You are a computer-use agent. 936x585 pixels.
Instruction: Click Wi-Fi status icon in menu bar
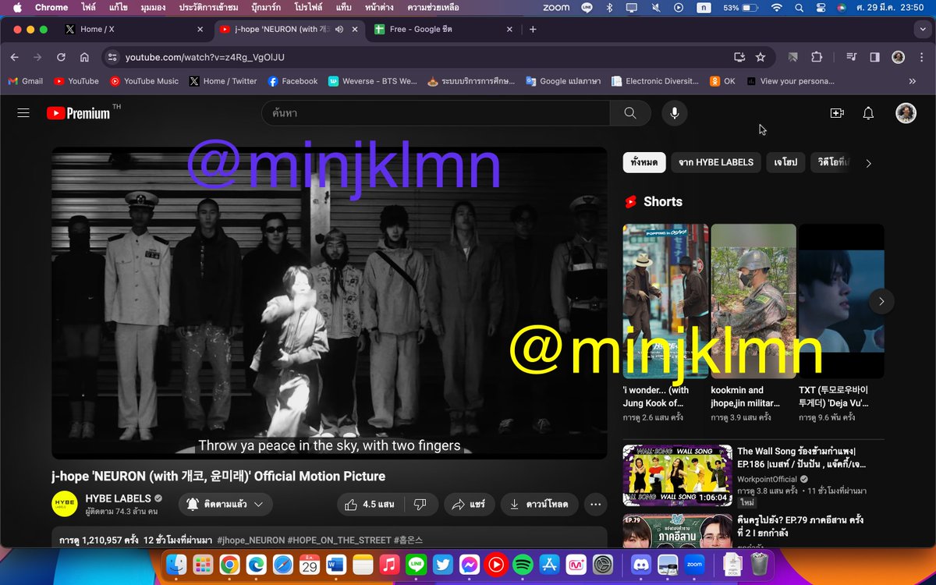click(x=776, y=7)
